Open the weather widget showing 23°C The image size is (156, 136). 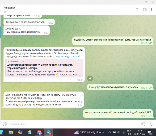pos(89,133)
